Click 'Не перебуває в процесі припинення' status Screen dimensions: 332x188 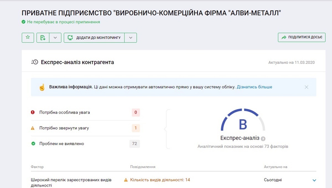(63, 22)
